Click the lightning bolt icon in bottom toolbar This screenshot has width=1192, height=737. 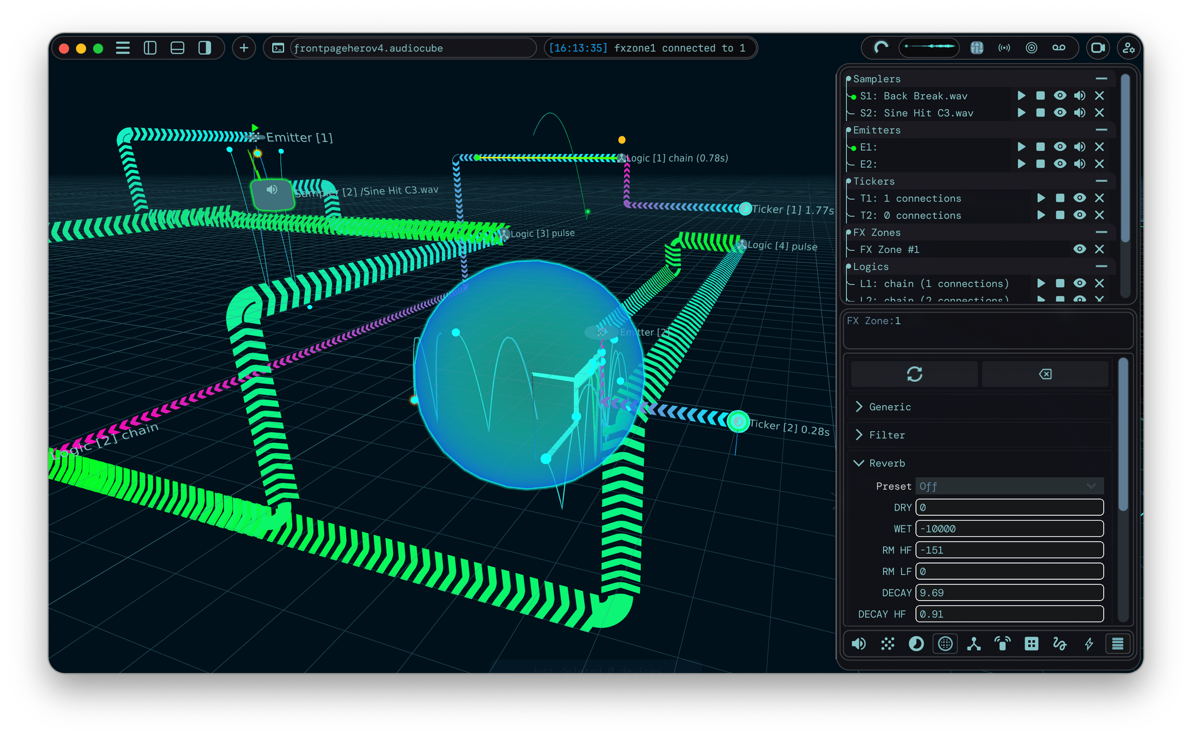point(1089,644)
